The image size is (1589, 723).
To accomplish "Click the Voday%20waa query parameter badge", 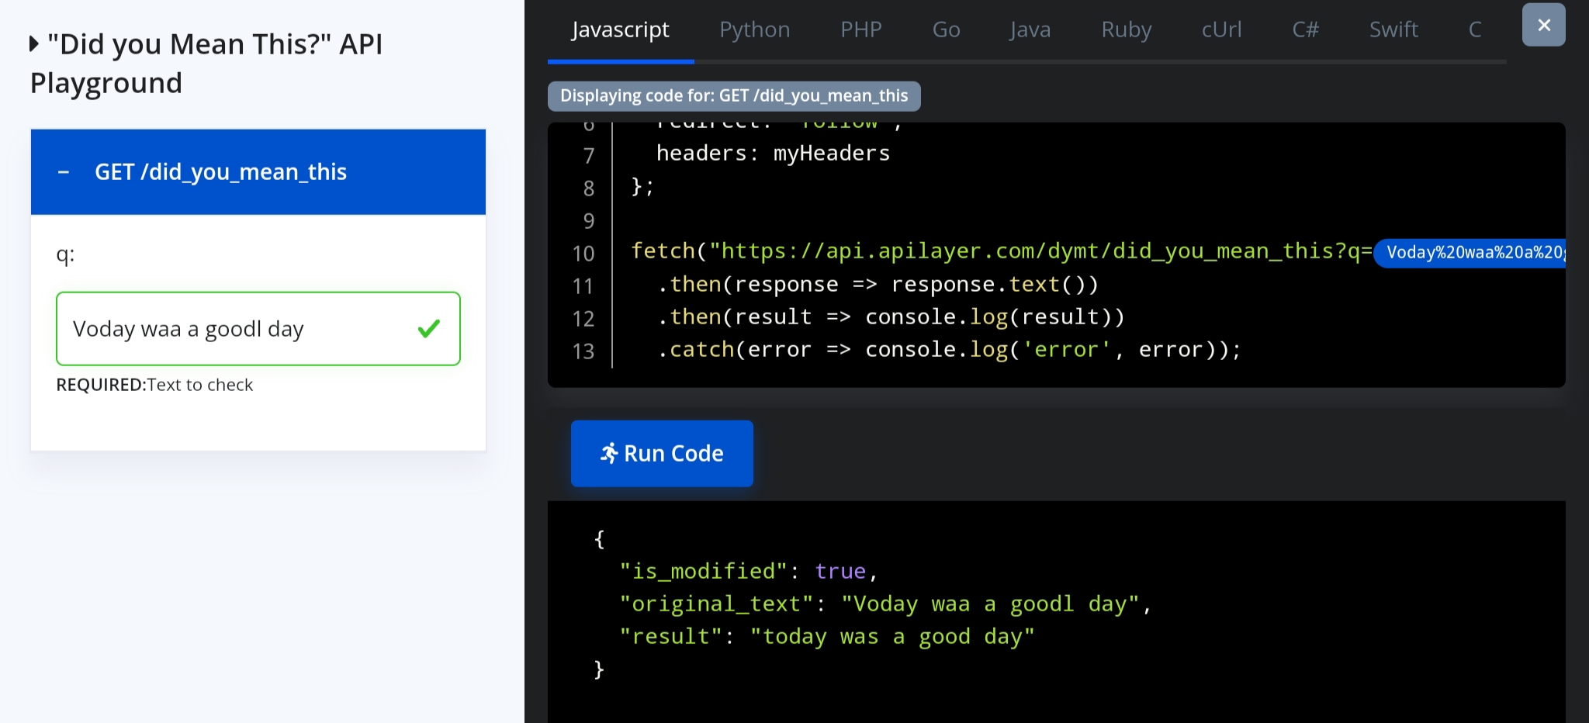I will coord(1470,252).
